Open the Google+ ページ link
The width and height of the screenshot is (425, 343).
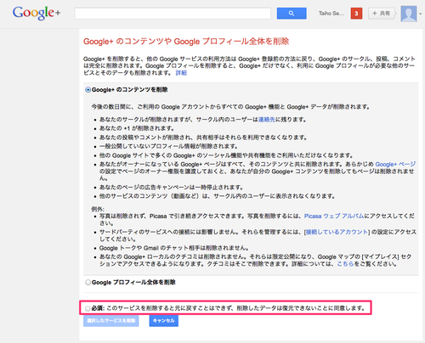395,164
